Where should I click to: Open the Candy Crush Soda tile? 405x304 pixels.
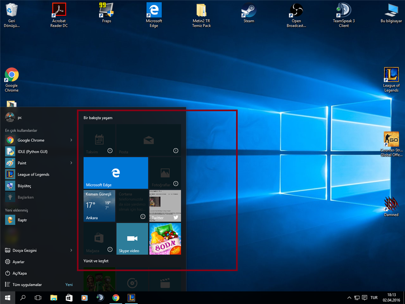(x=165, y=239)
